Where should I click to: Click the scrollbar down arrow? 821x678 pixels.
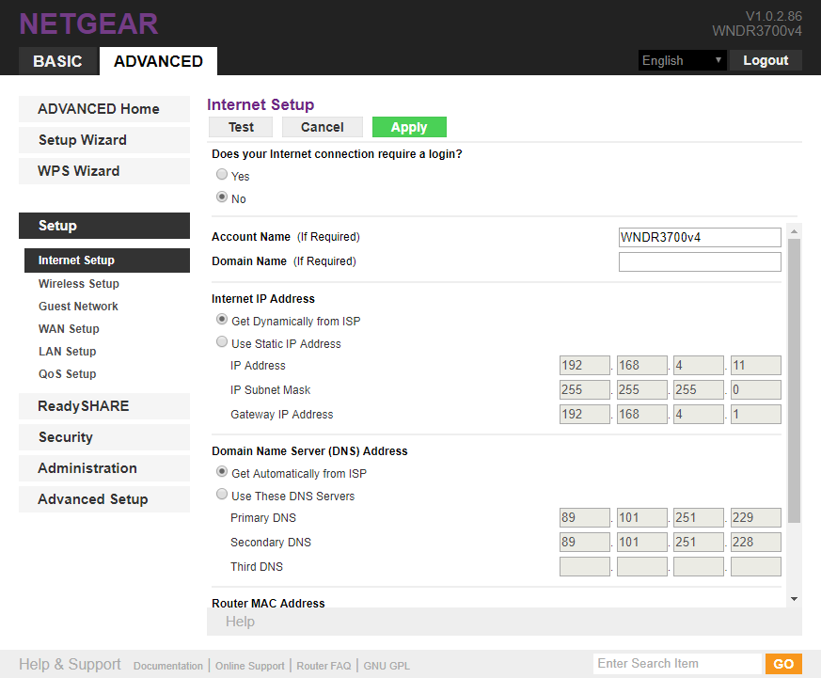tap(795, 599)
